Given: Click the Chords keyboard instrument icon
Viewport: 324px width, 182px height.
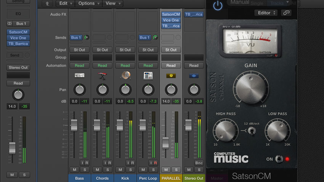Looking at the screenshot, I should coord(103,76).
